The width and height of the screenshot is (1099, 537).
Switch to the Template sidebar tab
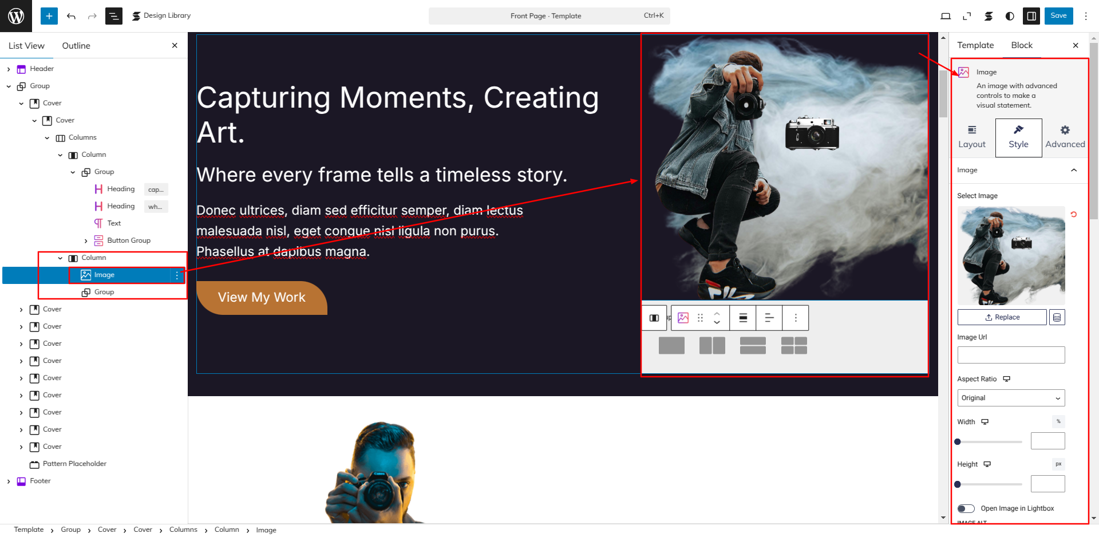(x=975, y=45)
